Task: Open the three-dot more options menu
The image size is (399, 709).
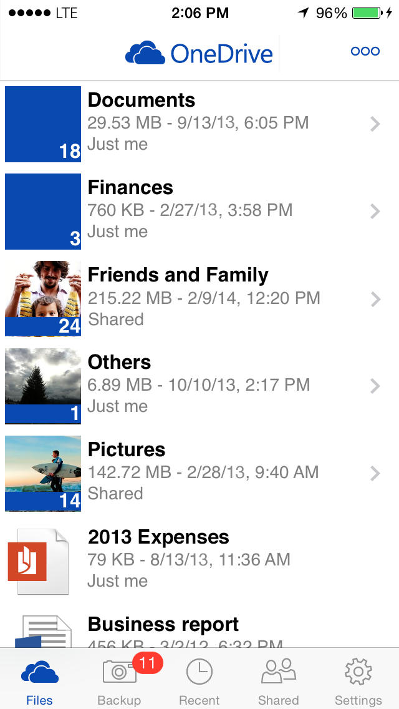Action: pyautogui.click(x=365, y=51)
